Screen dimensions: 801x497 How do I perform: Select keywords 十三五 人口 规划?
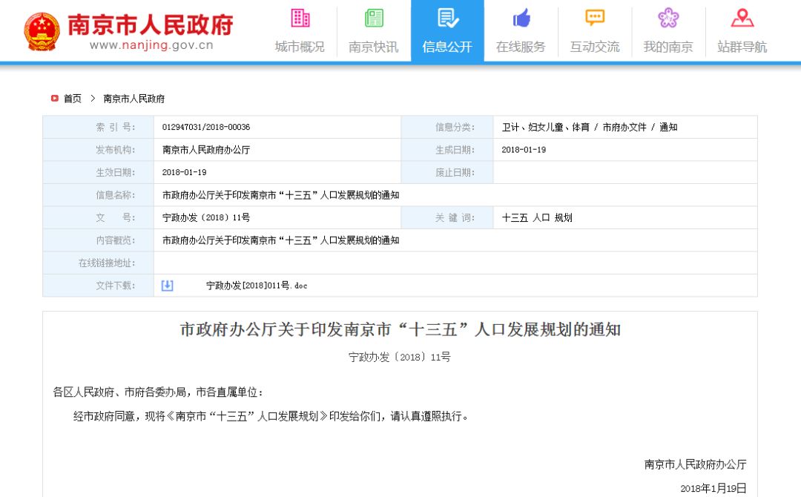(x=537, y=217)
